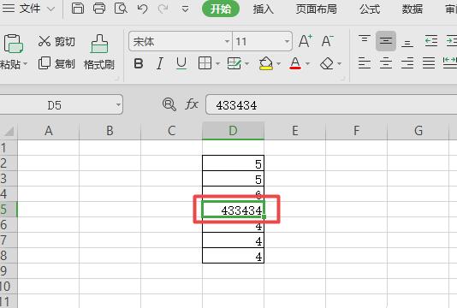Image resolution: width=457 pixels, height=308 pixels.
Task: Click the fx insert function icon
Action: click(x=192, y=104)
